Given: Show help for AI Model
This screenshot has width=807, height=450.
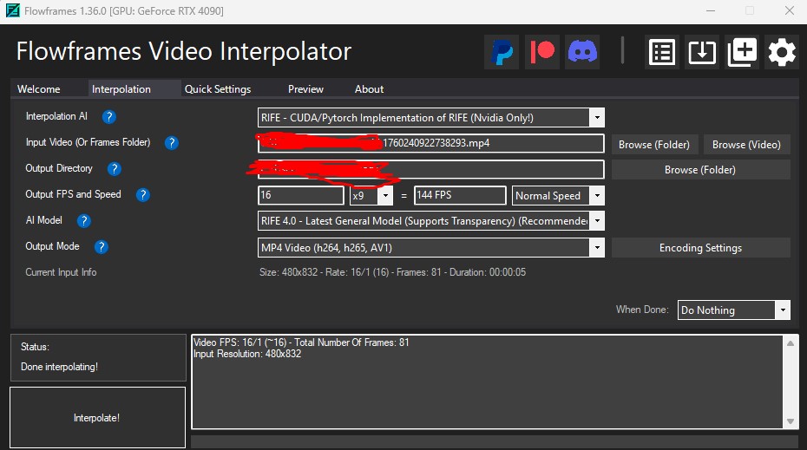Looking at the screenshot, I should pyautogui.click(x=83, y=220).
